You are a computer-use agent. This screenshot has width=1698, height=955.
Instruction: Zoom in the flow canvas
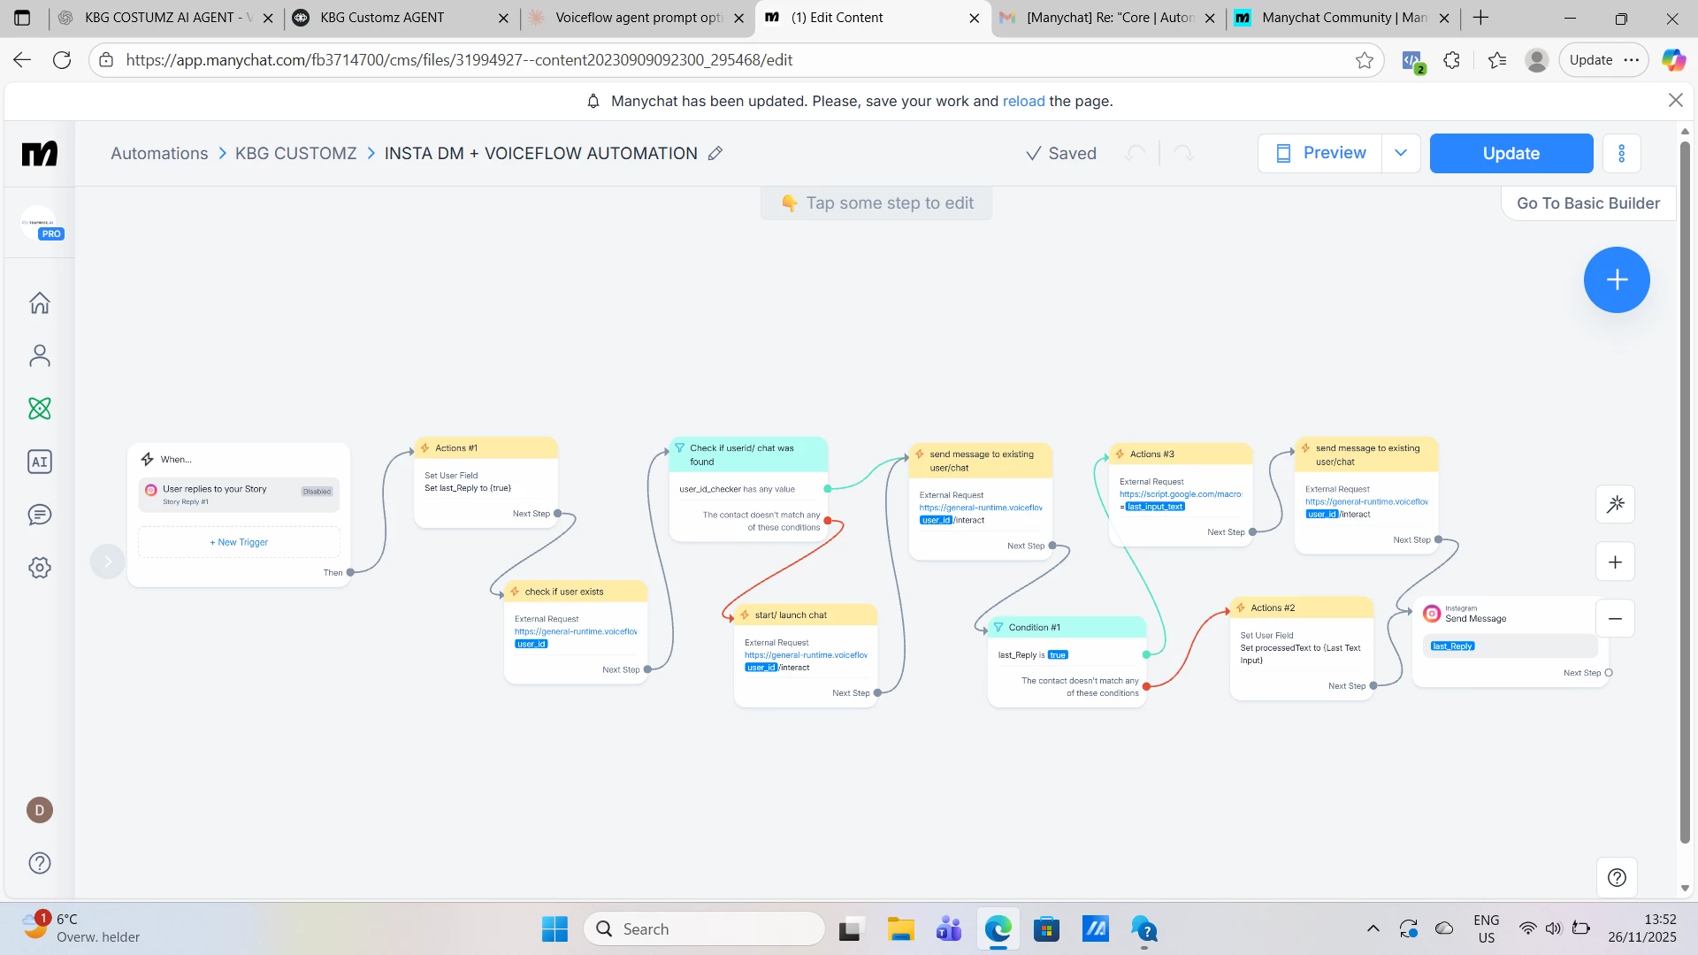(x=1615, y=562)
